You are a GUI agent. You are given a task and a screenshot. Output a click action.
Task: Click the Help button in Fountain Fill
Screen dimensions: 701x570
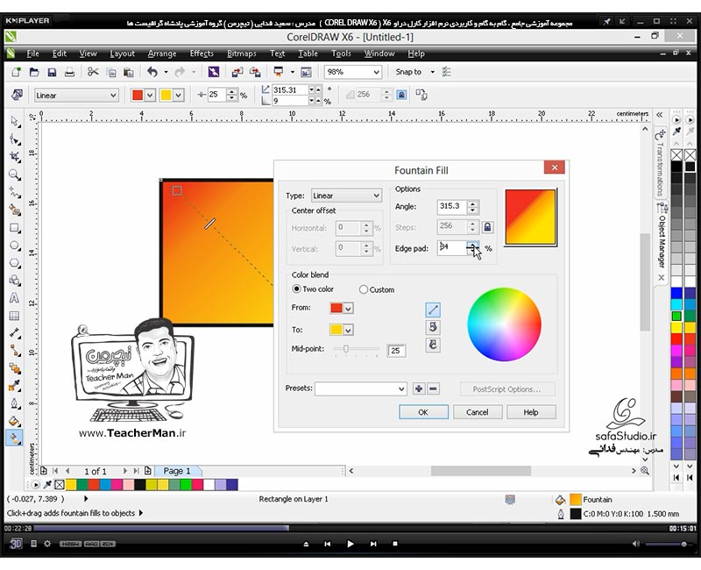coord(531,412)
